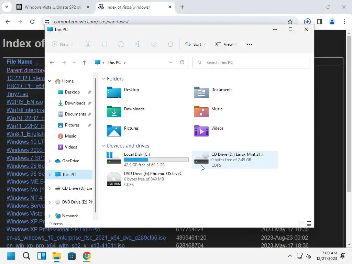Click the Share icon in Explorer toolbar
The width and height of the screenshot is (352, 264).
(154, 44)
